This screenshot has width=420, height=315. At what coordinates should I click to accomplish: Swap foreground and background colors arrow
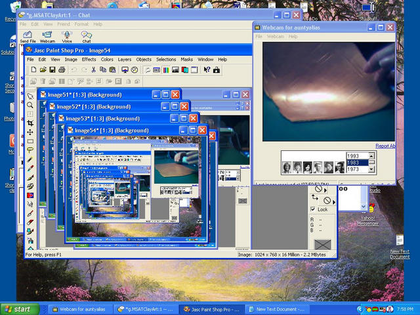point(315,198)
